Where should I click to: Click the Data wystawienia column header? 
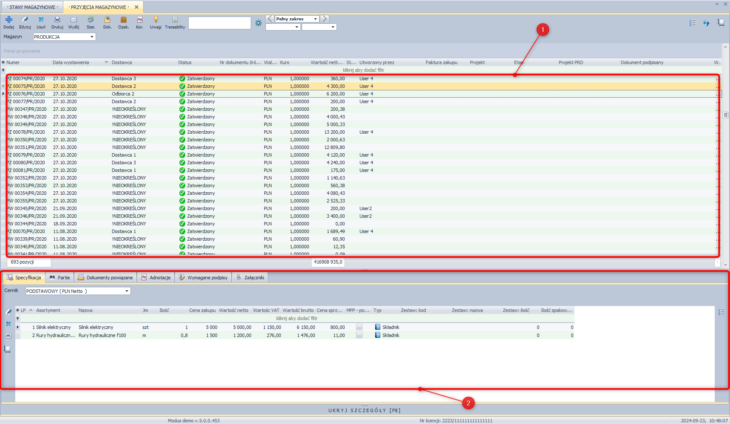71,62
